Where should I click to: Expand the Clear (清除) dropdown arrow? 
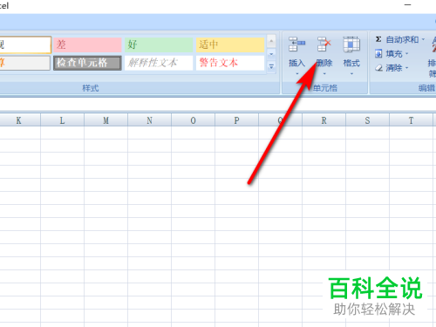406,68
